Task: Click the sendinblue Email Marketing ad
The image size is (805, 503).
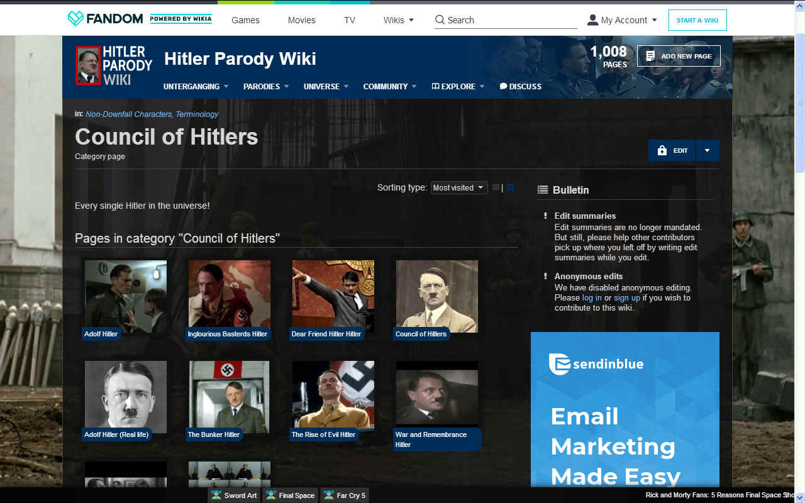Action: (x=625, y=409)
